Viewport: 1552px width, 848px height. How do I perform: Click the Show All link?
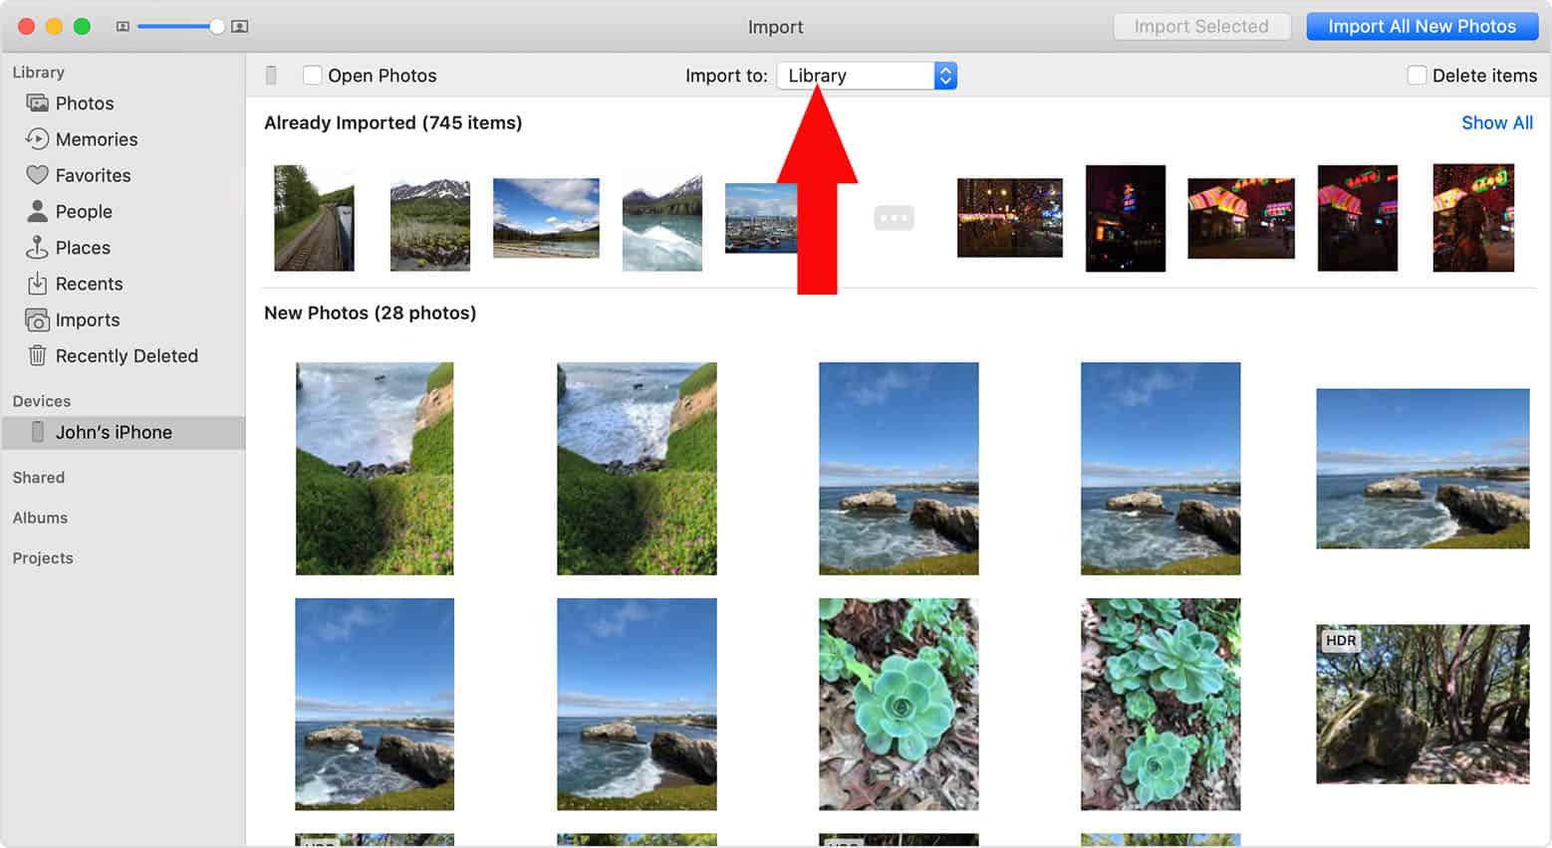(1496, 122)
